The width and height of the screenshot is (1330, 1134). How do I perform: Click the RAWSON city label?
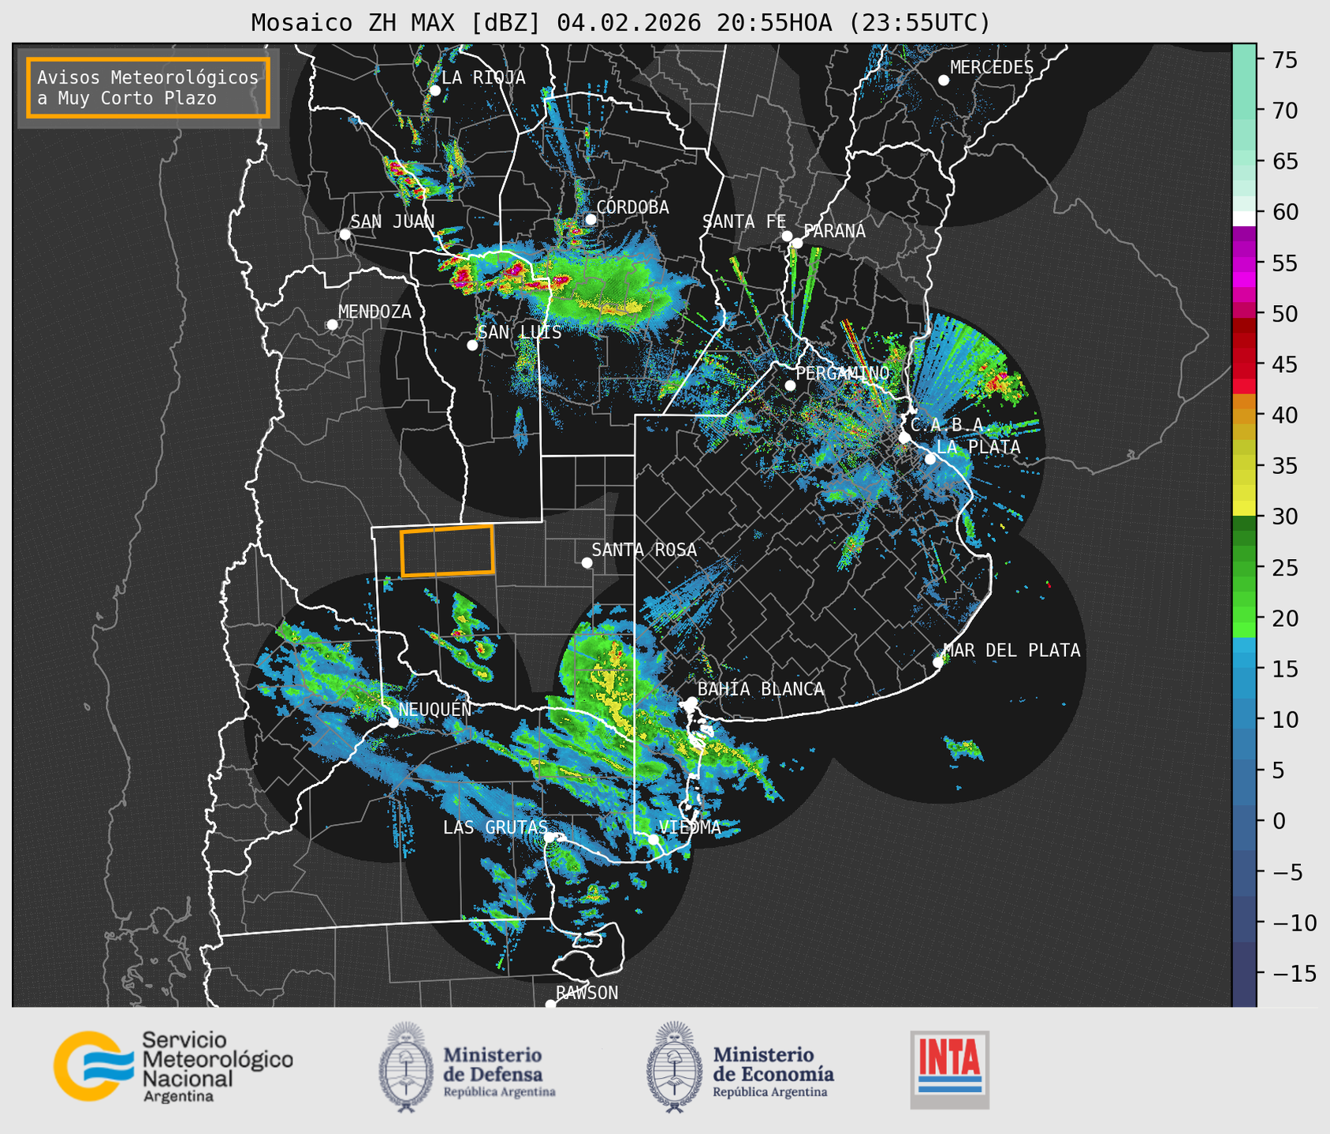pyautogui.click(x=587, y=993)
